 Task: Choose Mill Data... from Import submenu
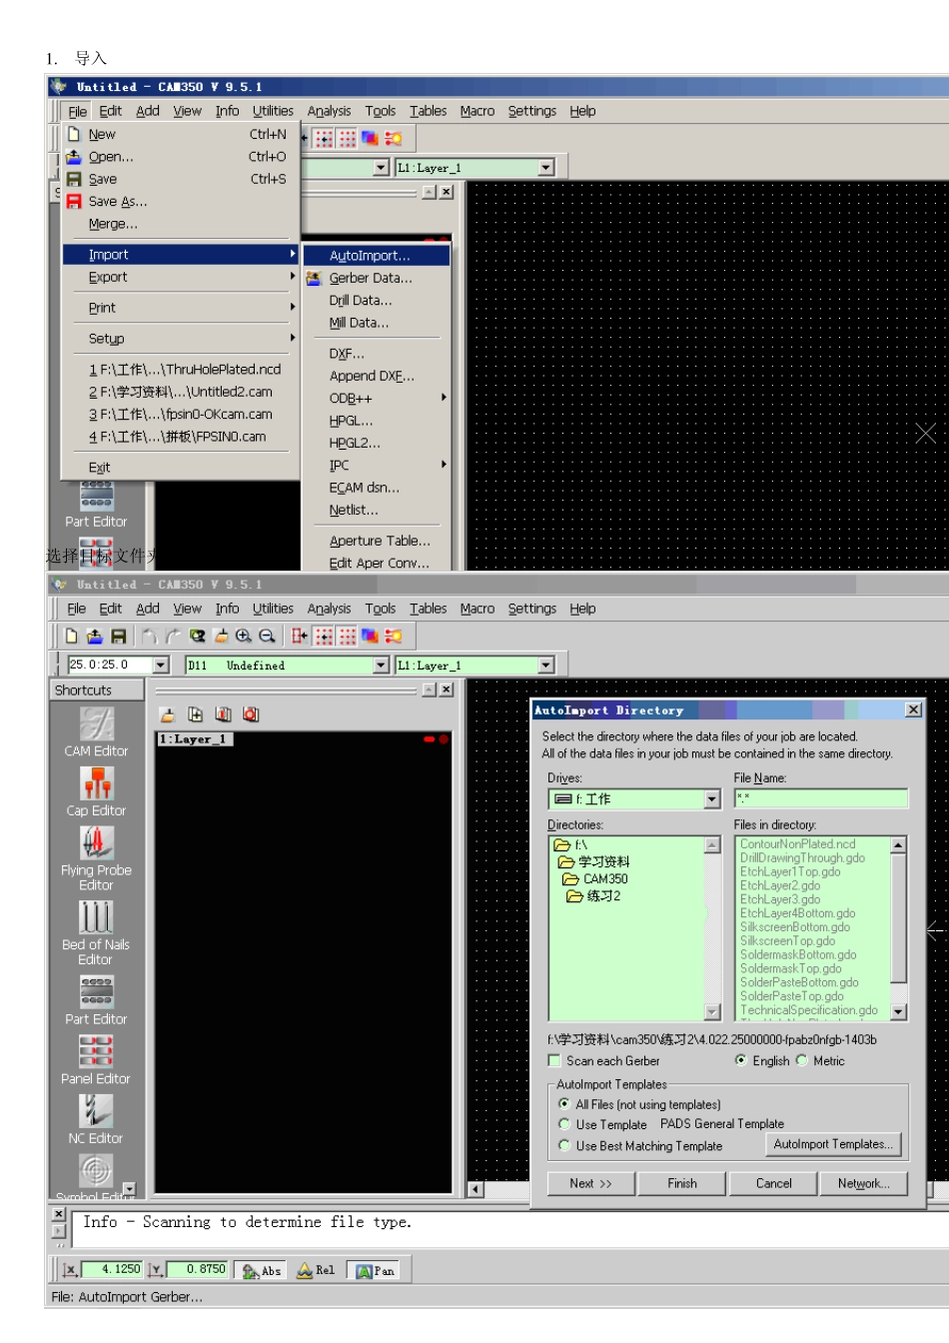pos(377,323)
